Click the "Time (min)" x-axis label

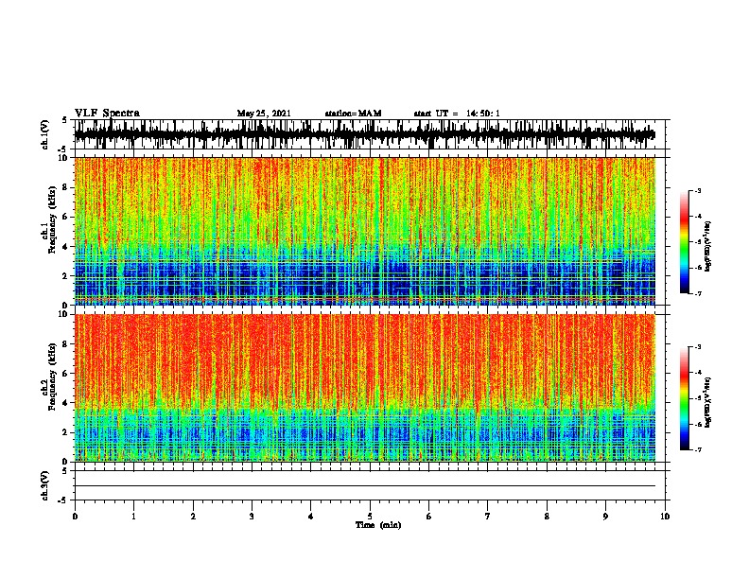[378, 525]
